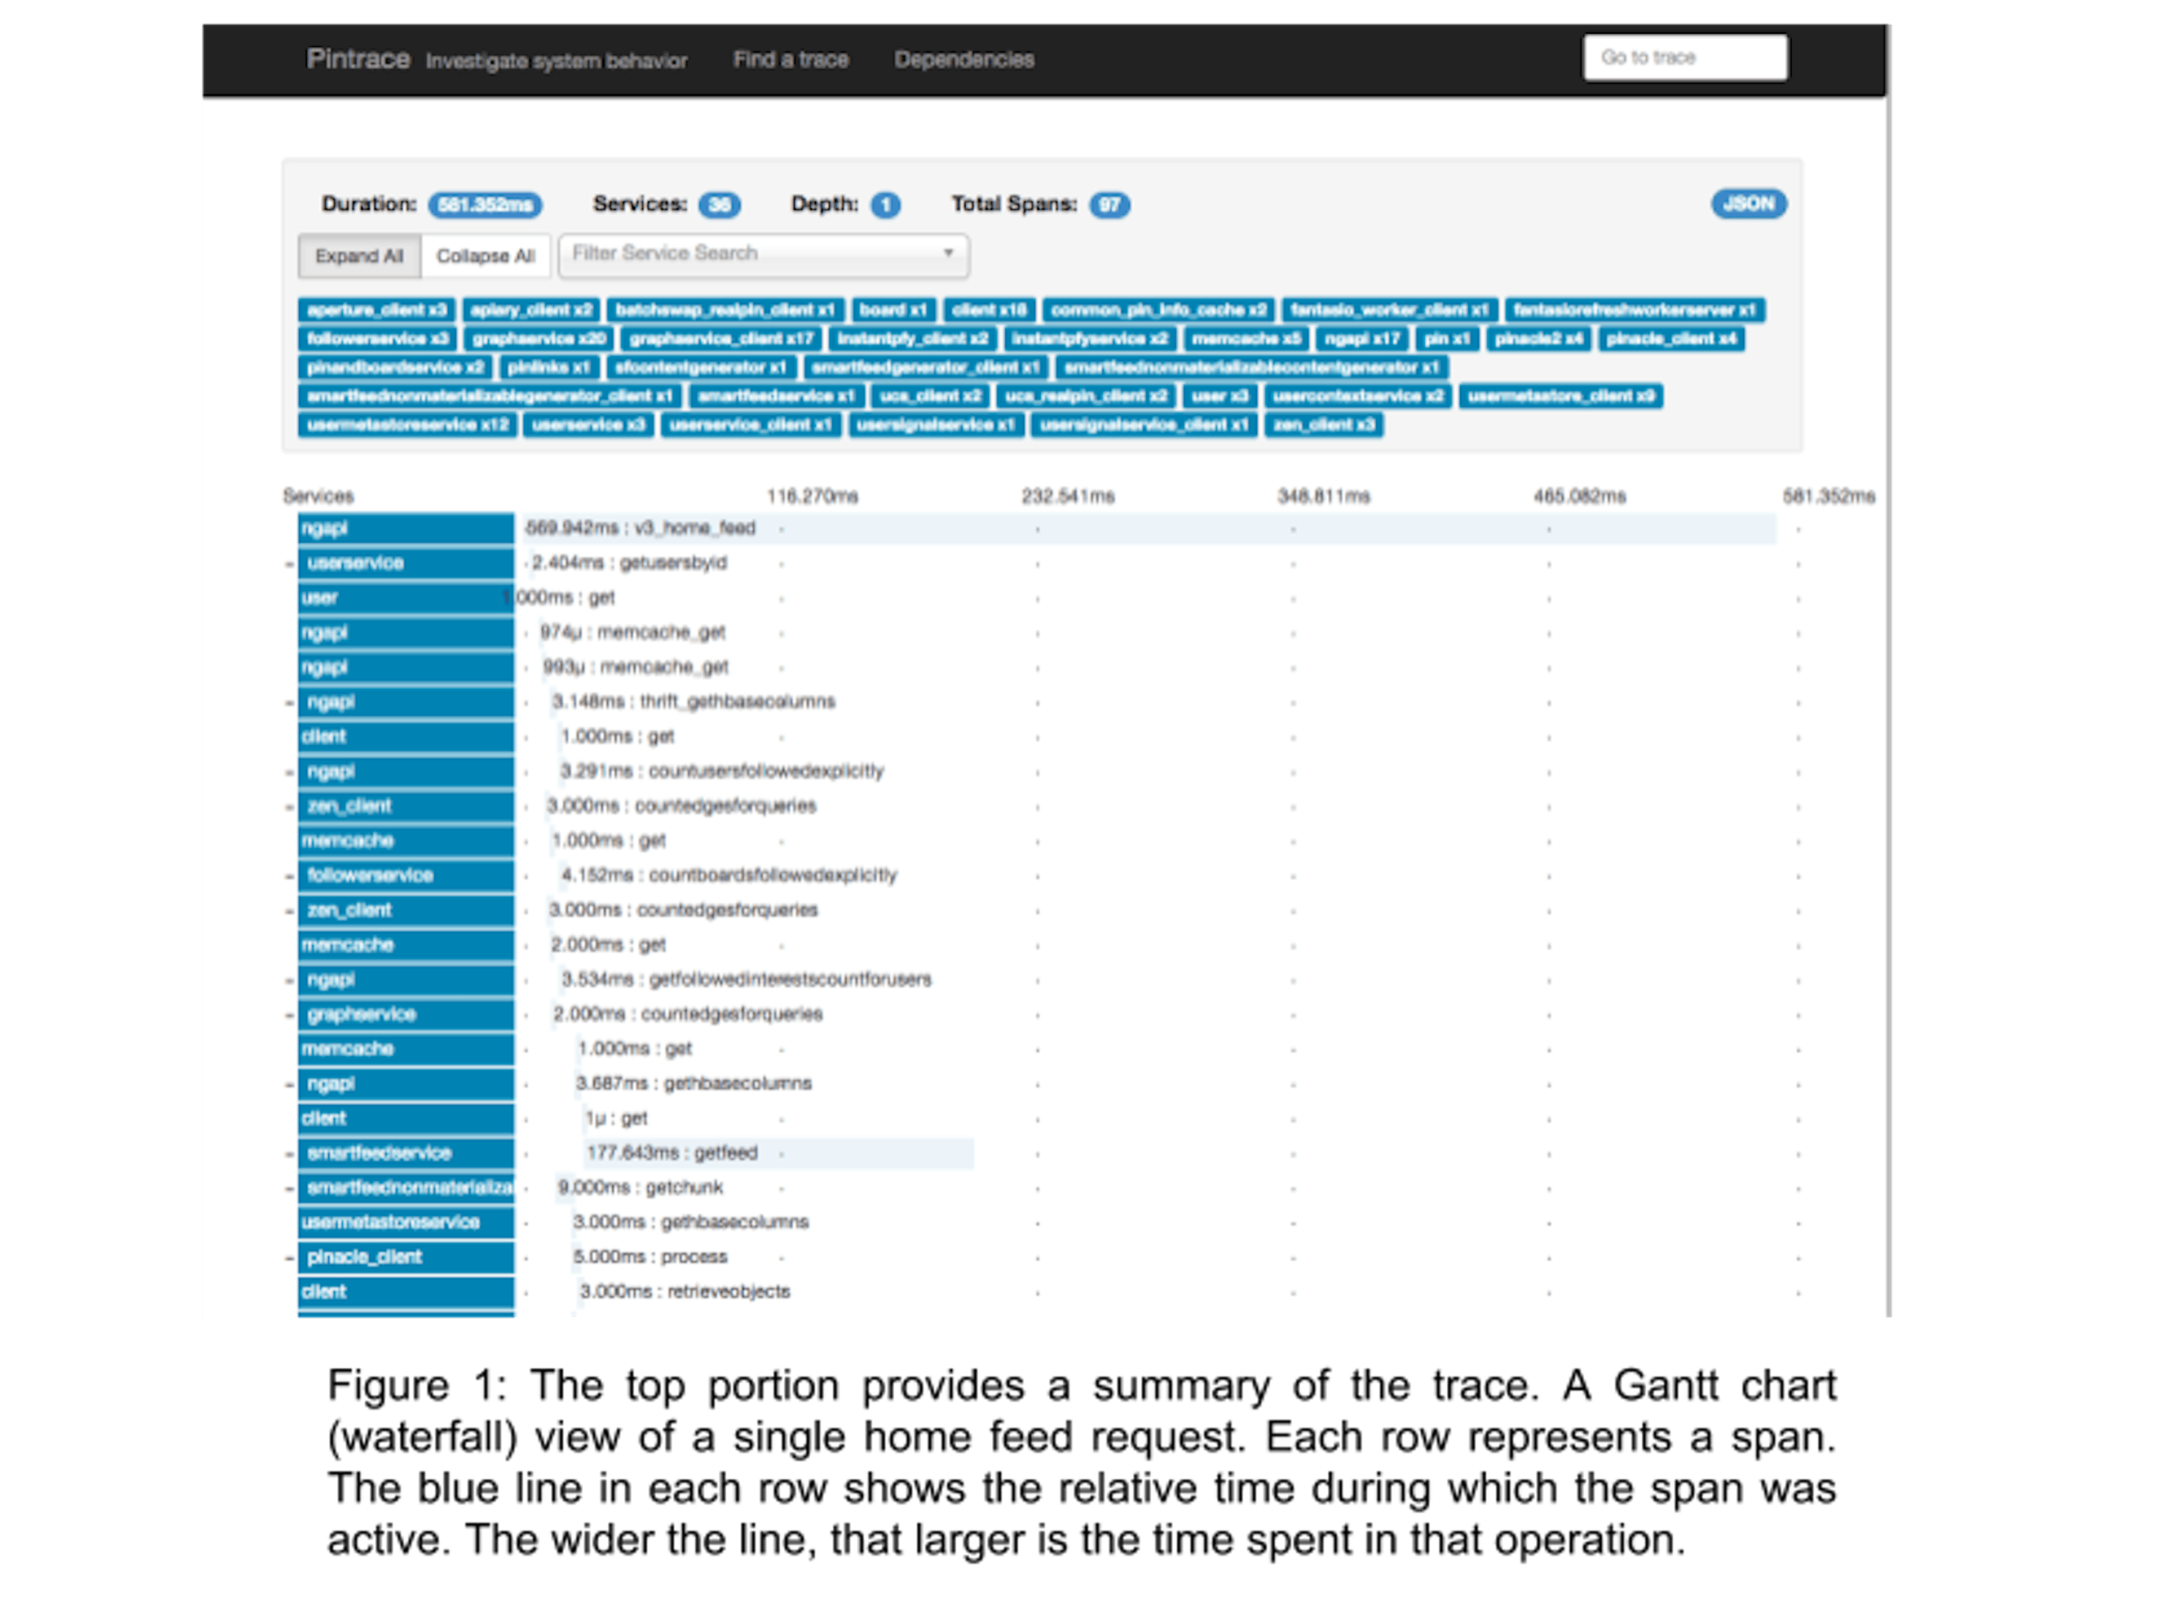Click the Go to trace input field
2165x1623 pixels.
coord(1685,57)
